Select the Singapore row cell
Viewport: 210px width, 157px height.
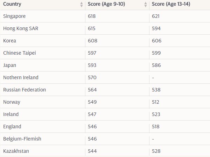(x=14, y=16)
